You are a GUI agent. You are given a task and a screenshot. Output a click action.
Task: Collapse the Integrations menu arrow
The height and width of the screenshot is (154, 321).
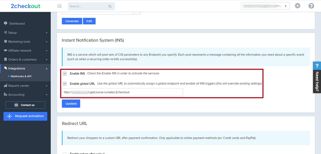tap(47, 69)
